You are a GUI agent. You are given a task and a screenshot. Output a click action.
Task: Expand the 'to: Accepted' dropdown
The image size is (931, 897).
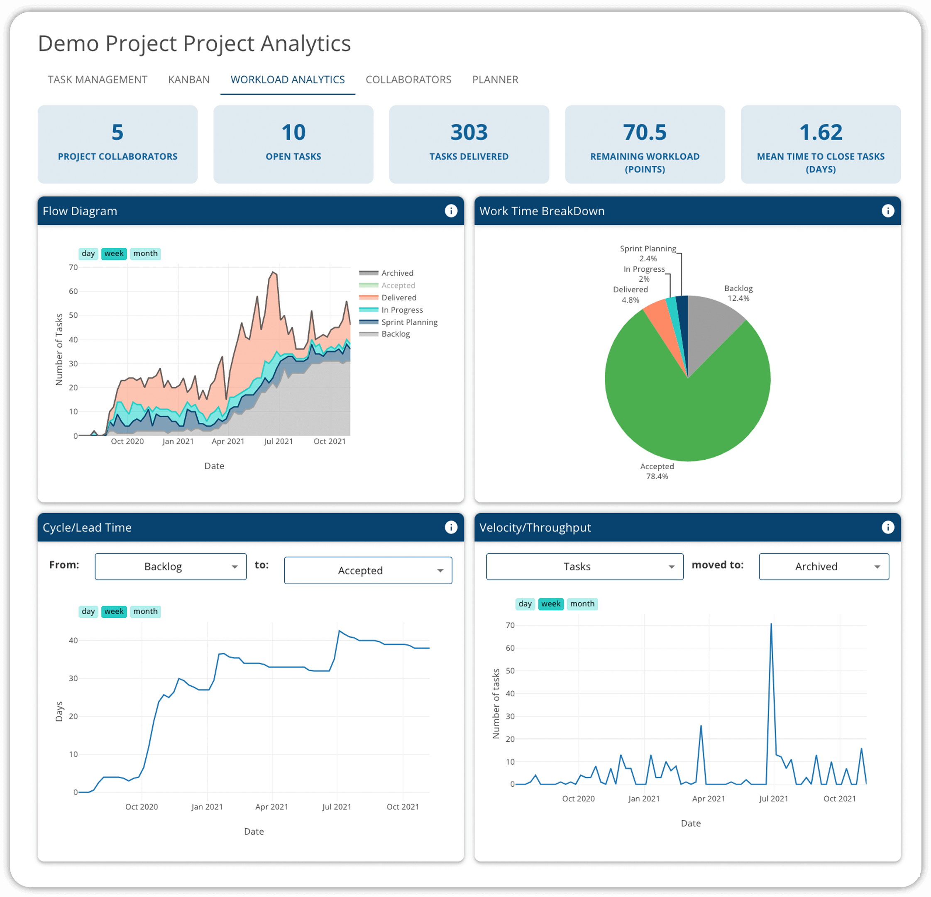368,570
